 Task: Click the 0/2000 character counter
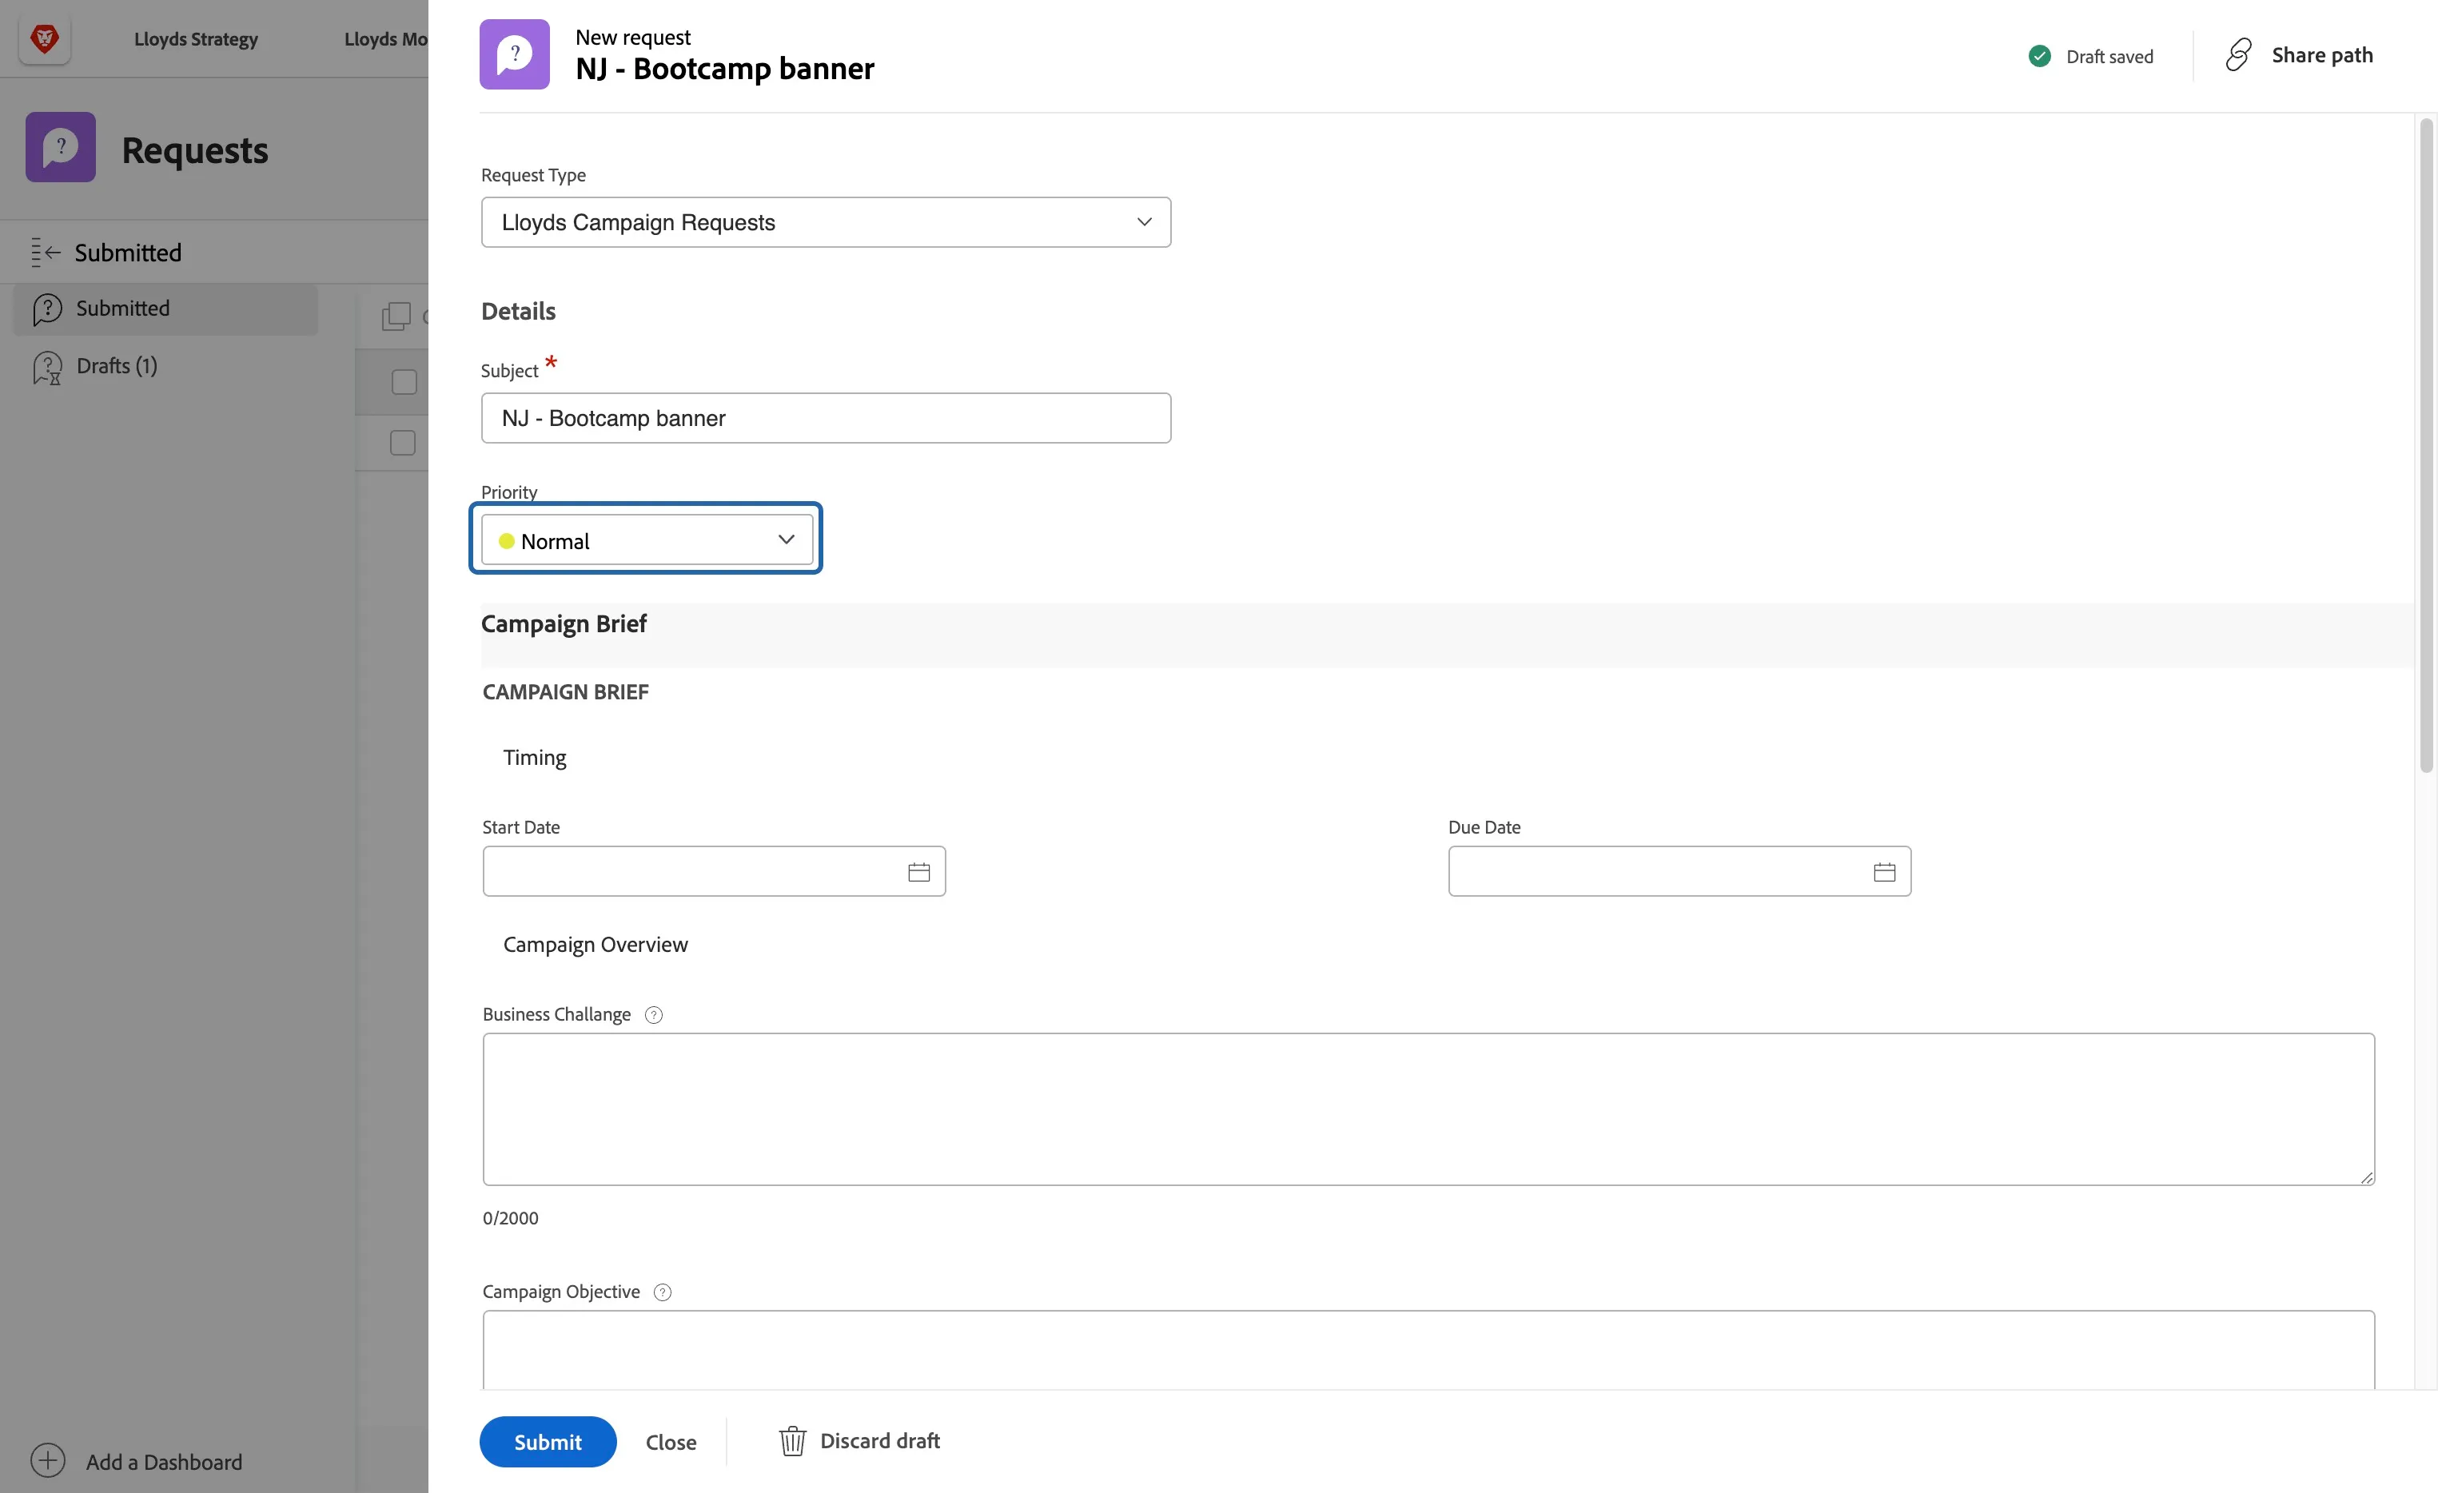click(511, 1219)
